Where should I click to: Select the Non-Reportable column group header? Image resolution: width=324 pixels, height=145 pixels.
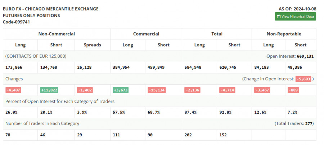point(284,34)
